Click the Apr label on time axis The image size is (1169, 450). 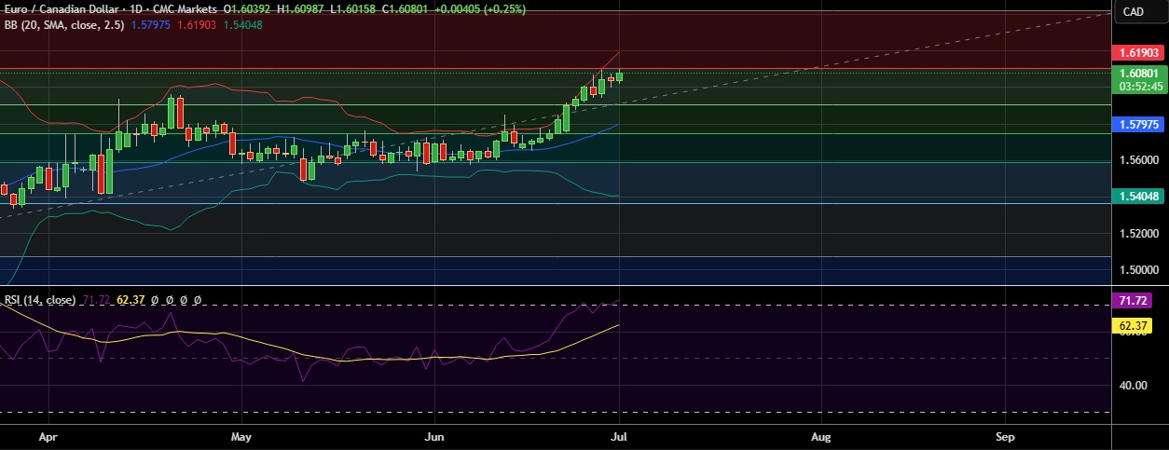pos(49,436)
